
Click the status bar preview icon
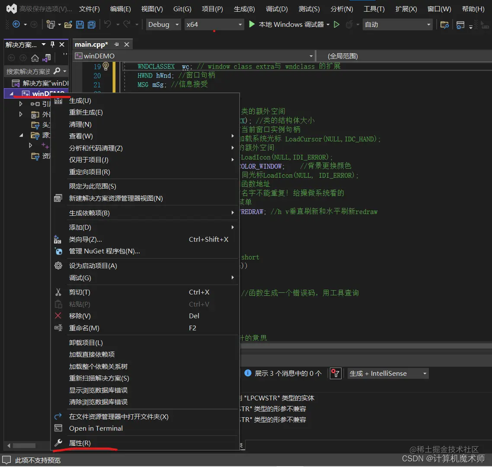6,460
